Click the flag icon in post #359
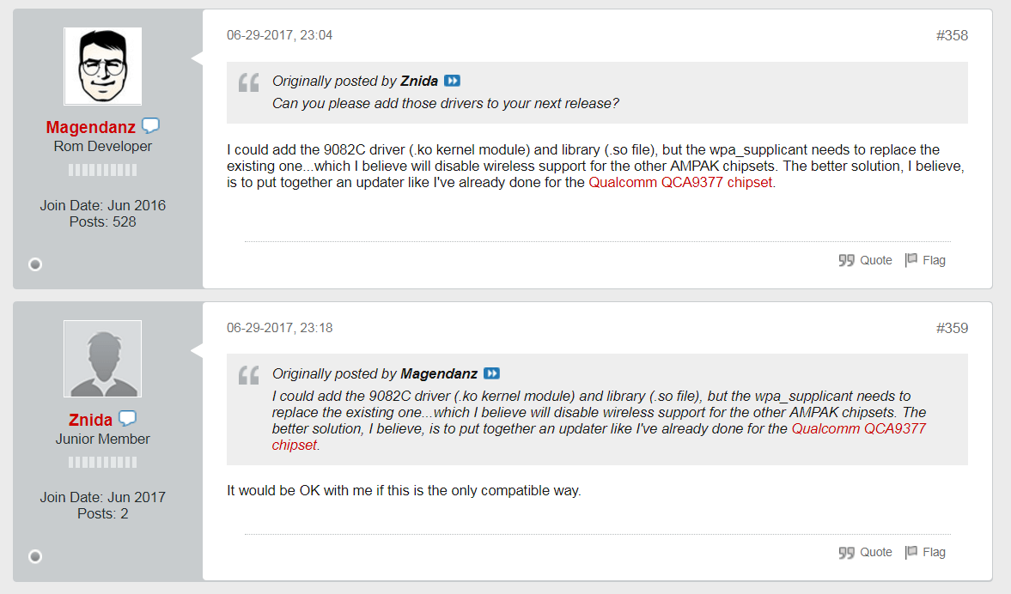Image resolution: width=1011 pixels, height=594 pixels. (x=911, y=552)
